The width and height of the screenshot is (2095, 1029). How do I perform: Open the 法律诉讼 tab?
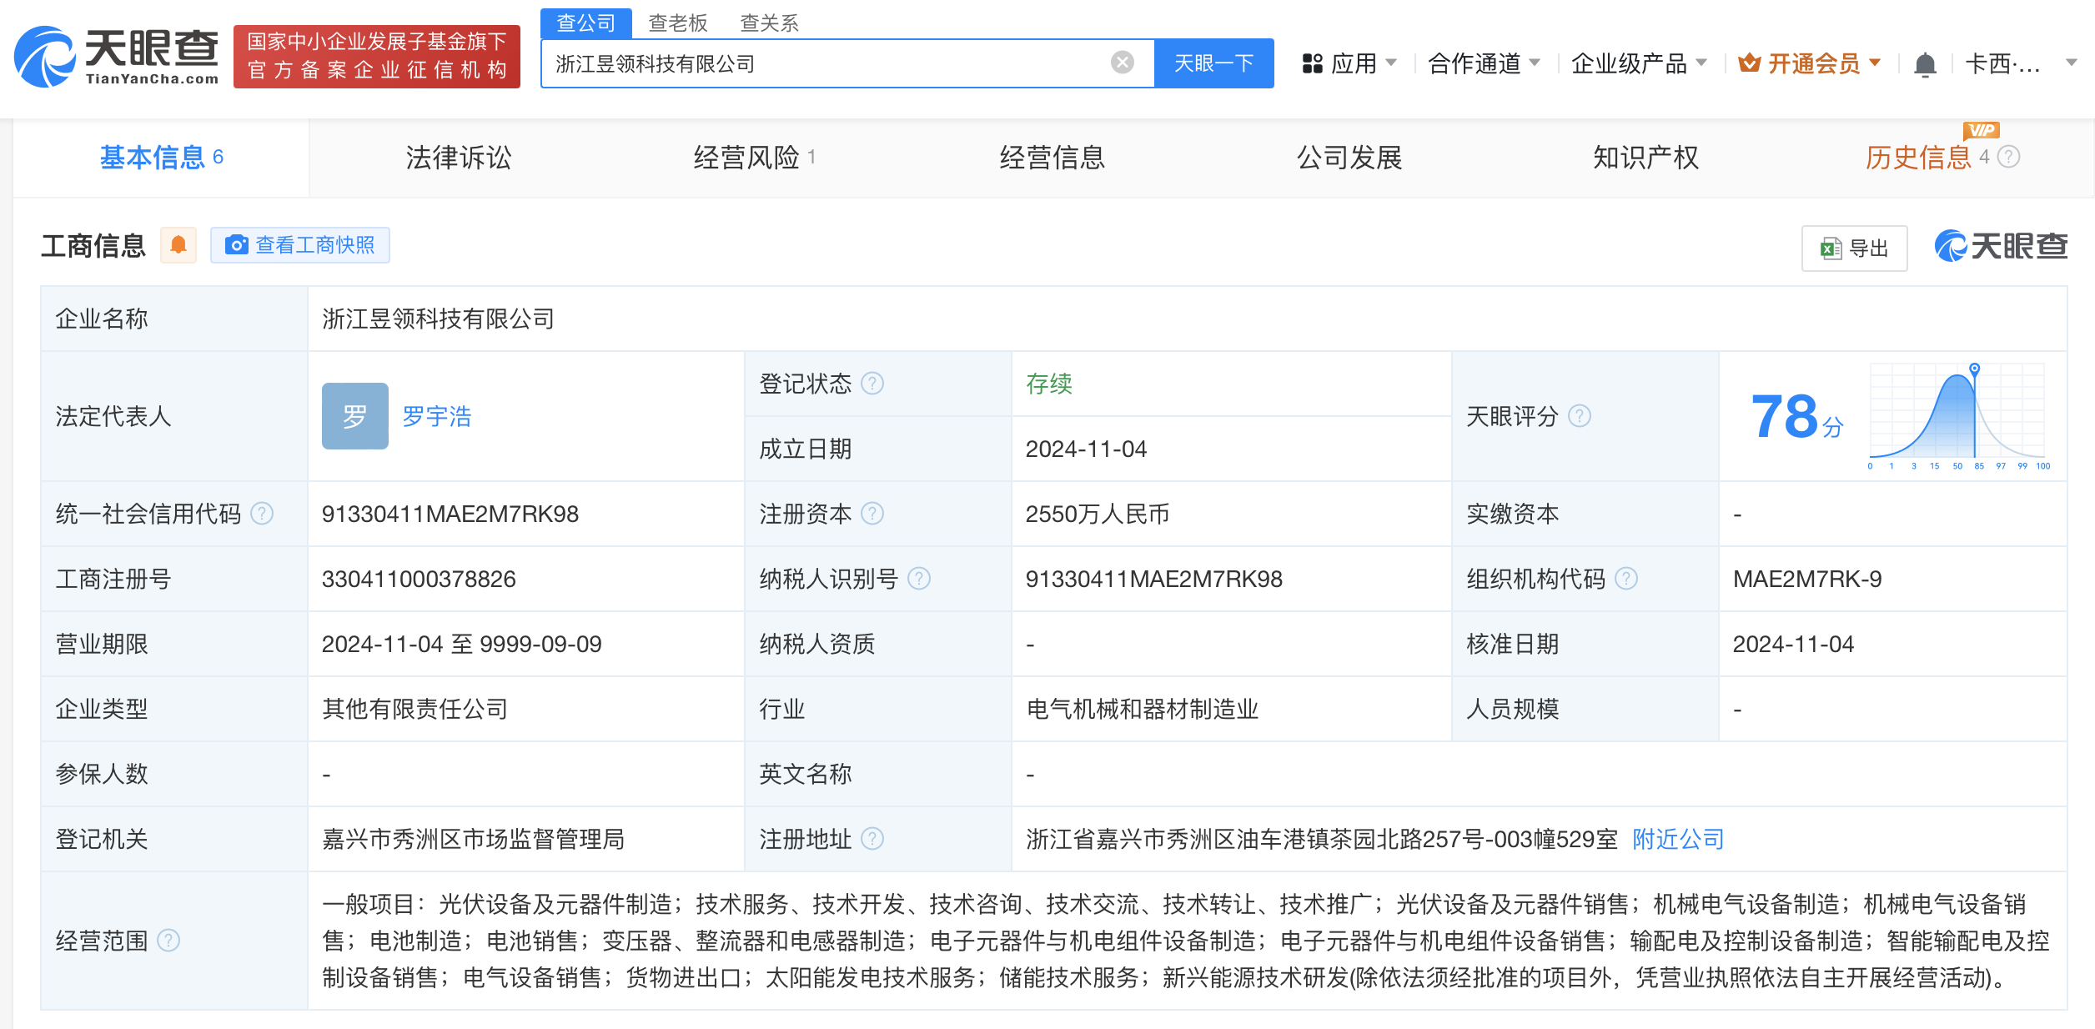click(458, 157)
